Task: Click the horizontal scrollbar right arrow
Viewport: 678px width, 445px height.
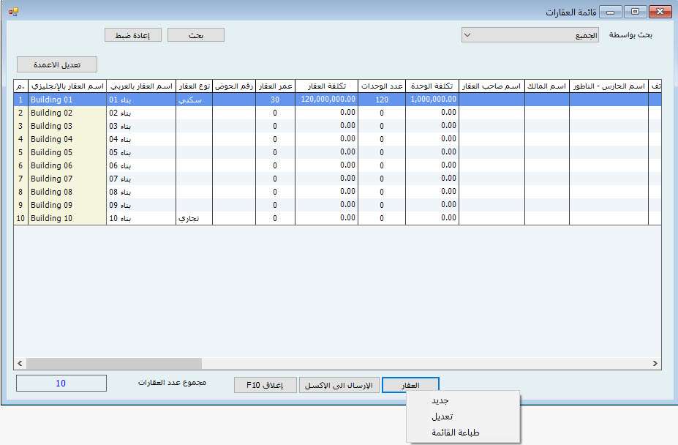Action: 655,364
